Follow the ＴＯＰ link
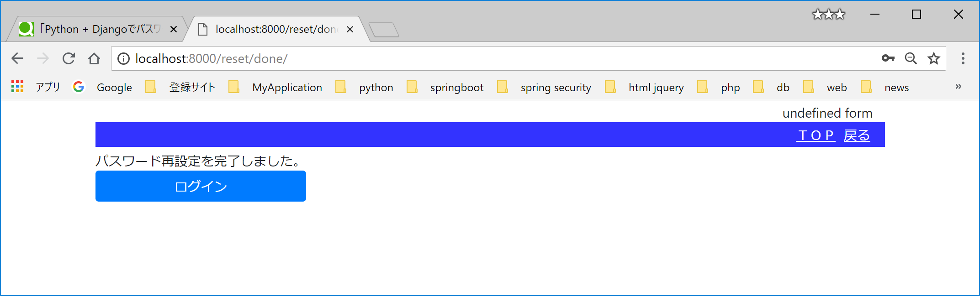This screenshot has width=980, height=296. (816, 135)
